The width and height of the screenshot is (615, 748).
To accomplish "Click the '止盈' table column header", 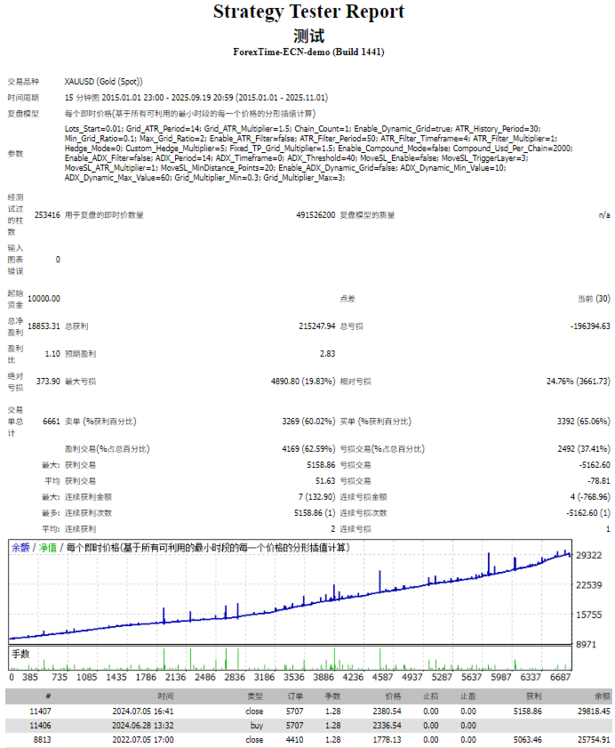I will tap(468, 696).
